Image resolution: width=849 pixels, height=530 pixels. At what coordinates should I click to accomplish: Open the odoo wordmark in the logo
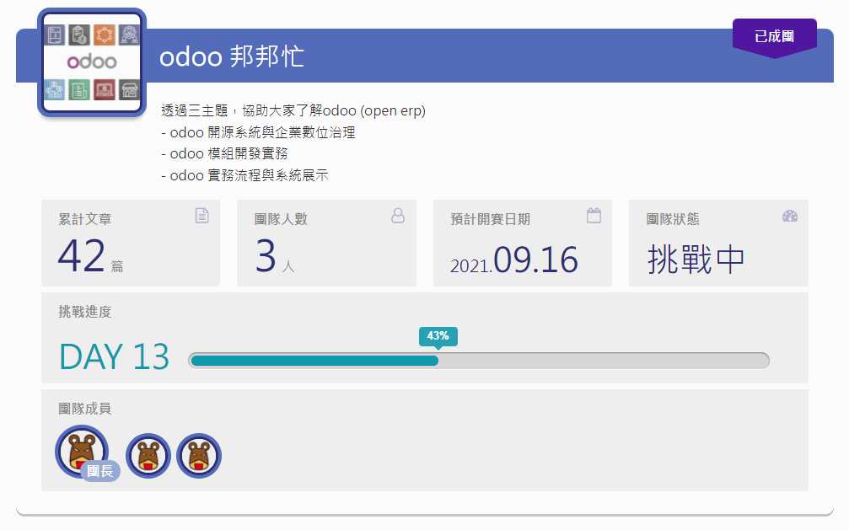coord(93,62)
